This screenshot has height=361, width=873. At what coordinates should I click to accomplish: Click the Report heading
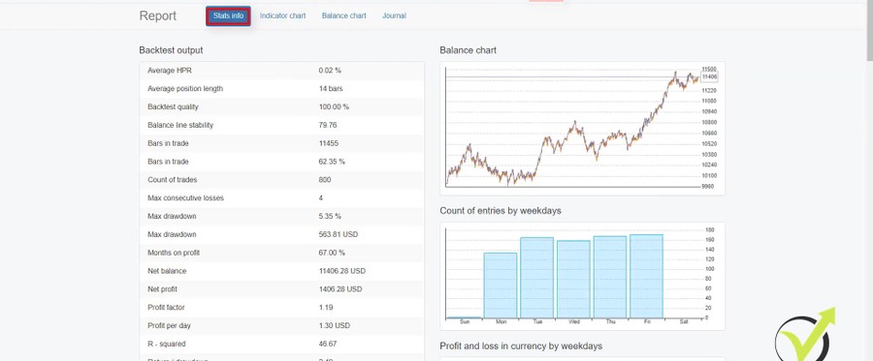(157, 16)
